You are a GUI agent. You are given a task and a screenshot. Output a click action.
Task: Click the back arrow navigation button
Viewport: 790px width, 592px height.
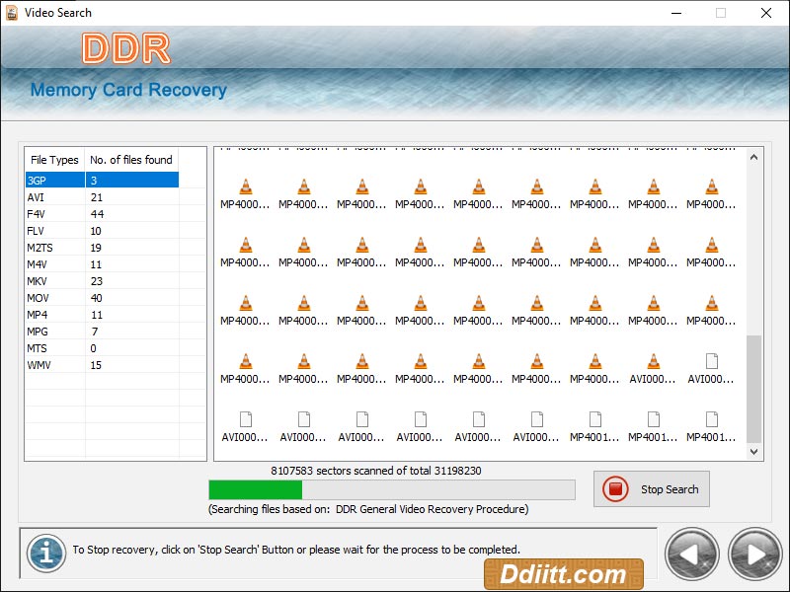point(691,555)
